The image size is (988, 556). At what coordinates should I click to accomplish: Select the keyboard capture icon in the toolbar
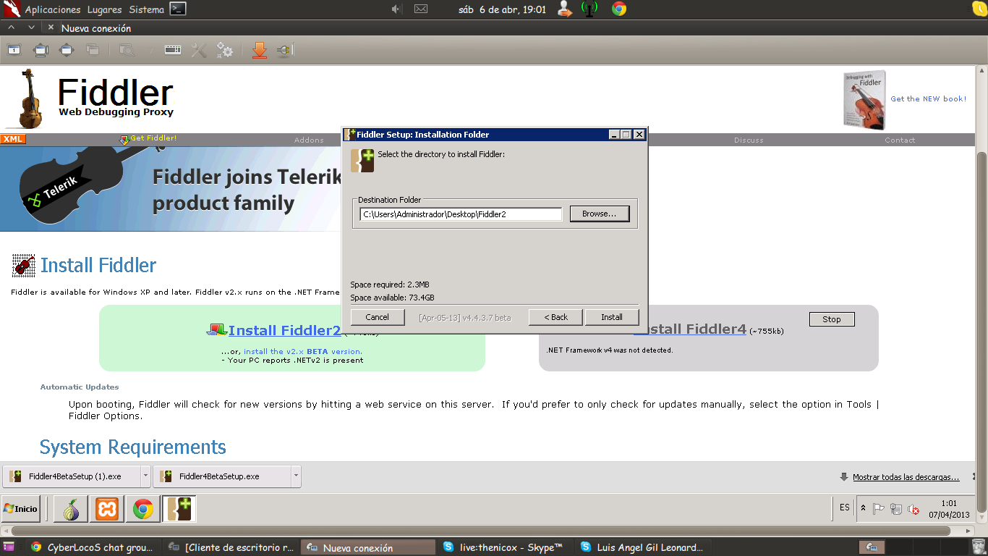coord(171,50)
